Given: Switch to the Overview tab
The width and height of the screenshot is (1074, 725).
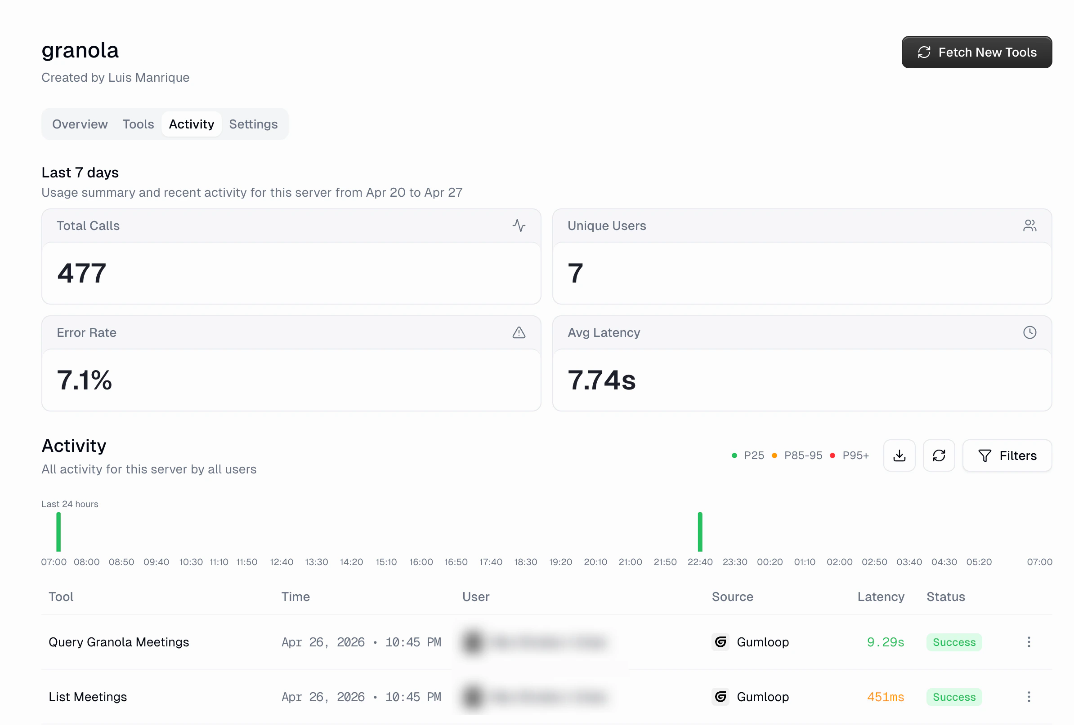Looking at the screenshot, I should tap(80, 124).
